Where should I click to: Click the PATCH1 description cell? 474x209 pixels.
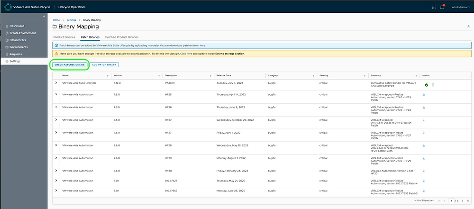click(x=170, y=83)
